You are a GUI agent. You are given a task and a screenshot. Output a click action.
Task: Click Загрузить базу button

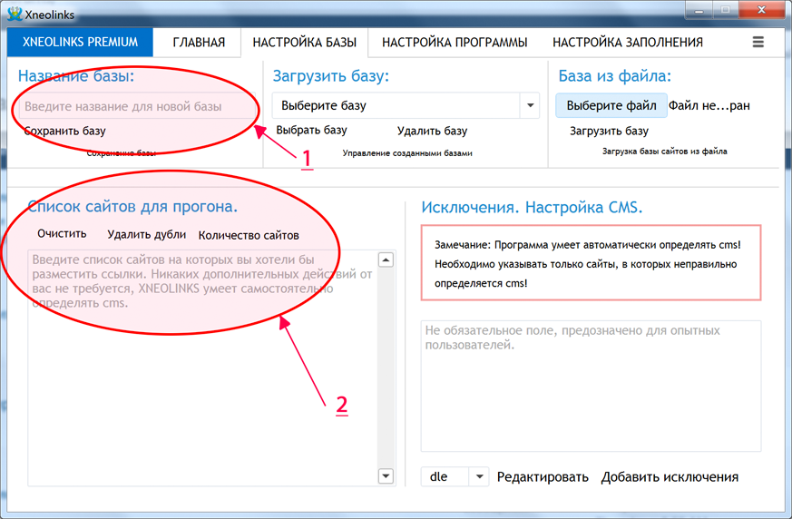(609, 131)
